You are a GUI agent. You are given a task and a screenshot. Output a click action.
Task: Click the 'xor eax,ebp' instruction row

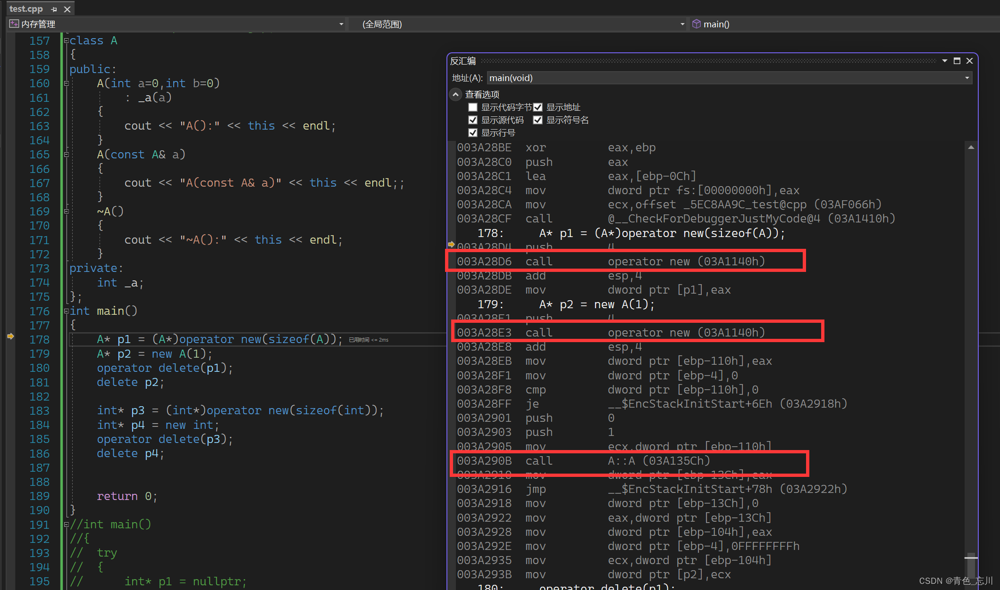click(556, 147)
